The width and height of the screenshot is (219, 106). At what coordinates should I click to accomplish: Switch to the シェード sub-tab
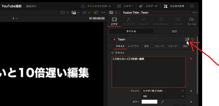[159, 46]
